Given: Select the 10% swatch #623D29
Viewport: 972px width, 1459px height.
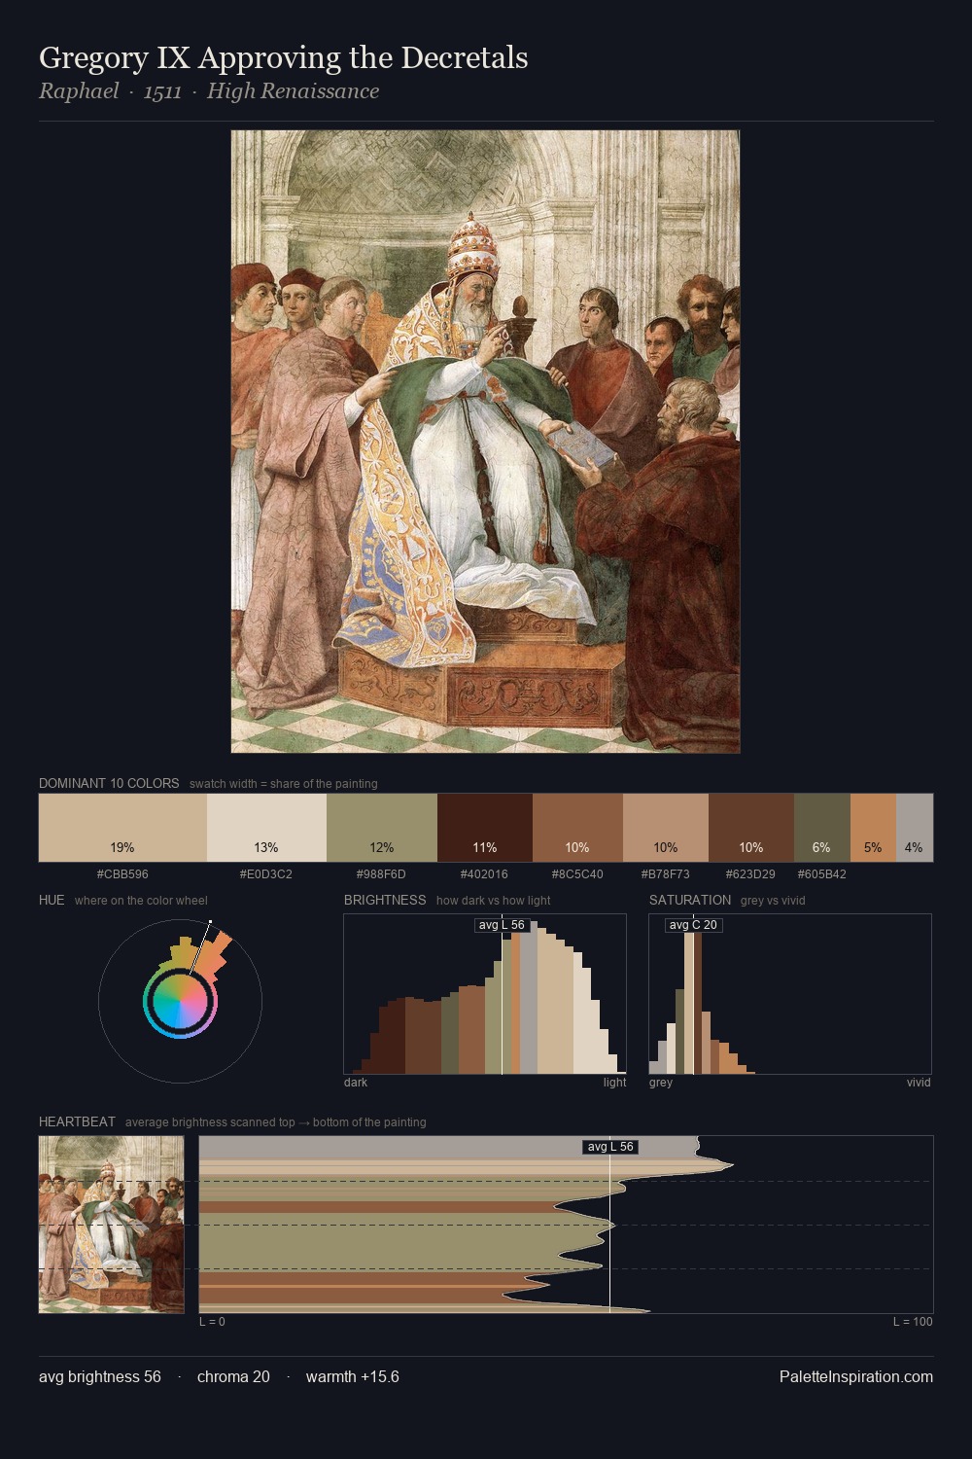Looking at the screenshot, I should pos(751,828).
